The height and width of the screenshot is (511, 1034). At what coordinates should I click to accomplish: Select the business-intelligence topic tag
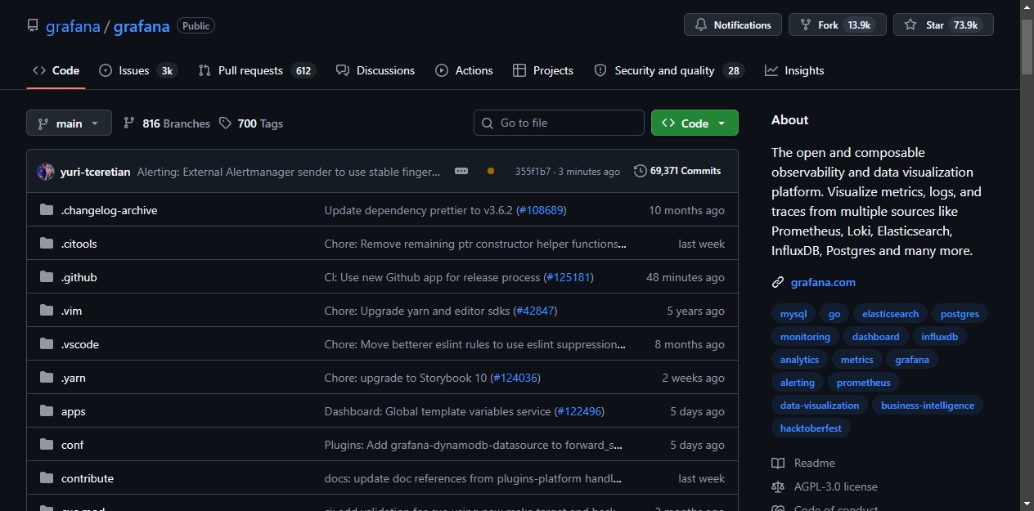click(x=928, y=406)
